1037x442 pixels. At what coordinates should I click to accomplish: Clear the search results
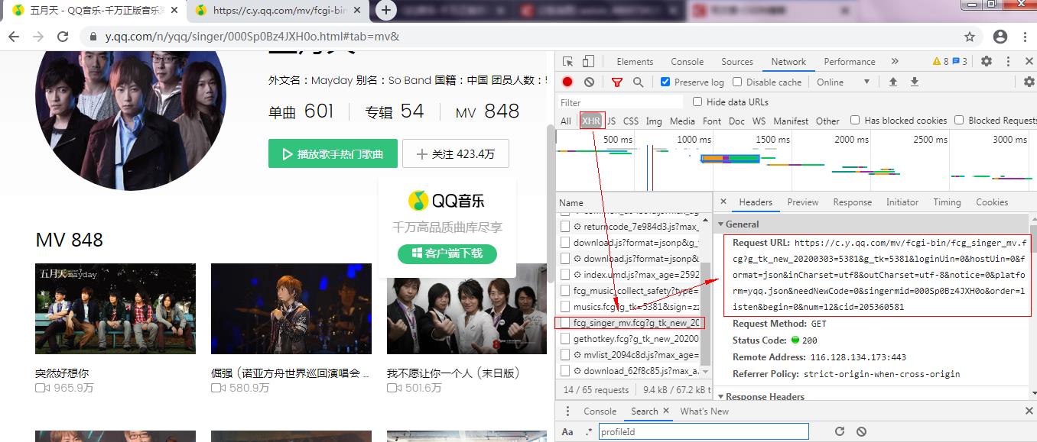tap(861, 431)
